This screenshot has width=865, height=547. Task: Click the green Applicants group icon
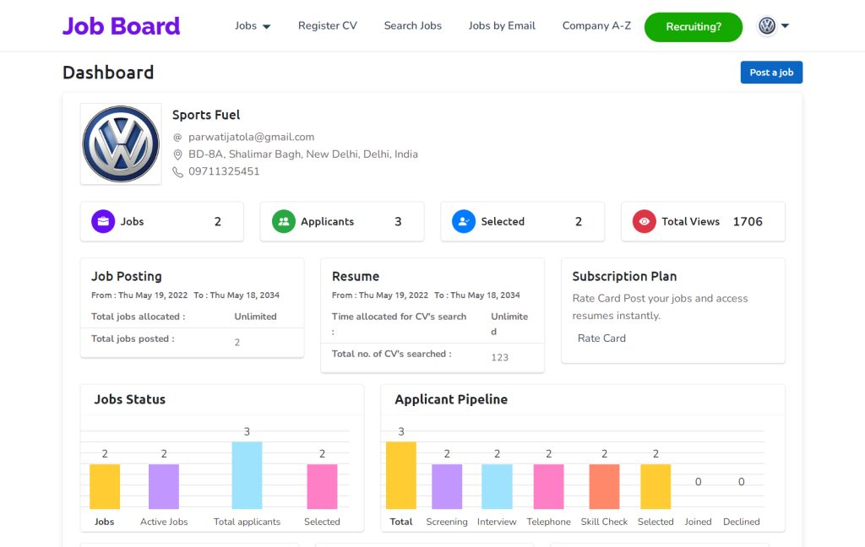(x=283, y=220)
